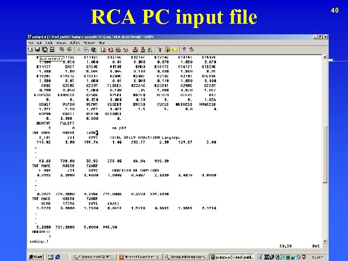Screen dimensions: 348x261
Task: Cut selection with scissors icon
Action: (79, 50)
